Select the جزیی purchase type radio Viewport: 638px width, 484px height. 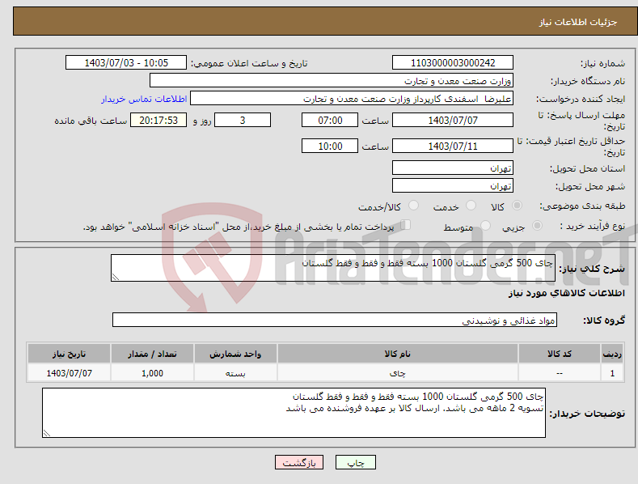pos(537,225)
